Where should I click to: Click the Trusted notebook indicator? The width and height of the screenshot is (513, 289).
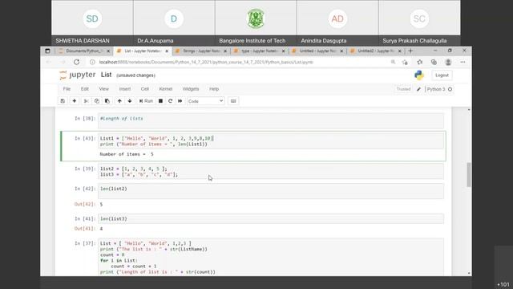pyautogui.click(x=403, y=89)
